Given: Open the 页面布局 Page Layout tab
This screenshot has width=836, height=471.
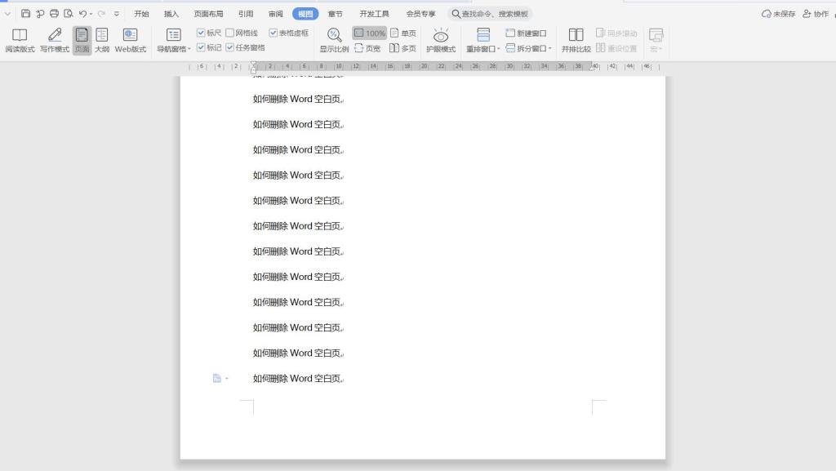Looking at the screenshot, I should click(x=208, y=14).
